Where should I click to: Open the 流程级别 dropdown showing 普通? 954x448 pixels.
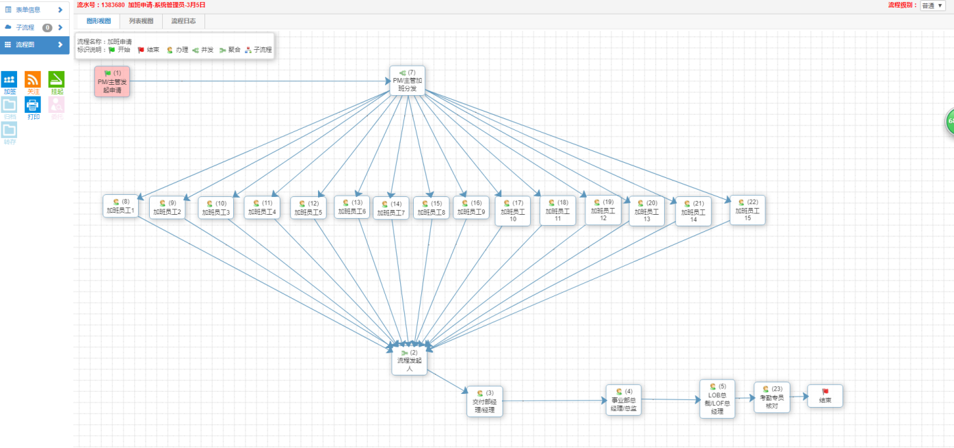(932, 5)
